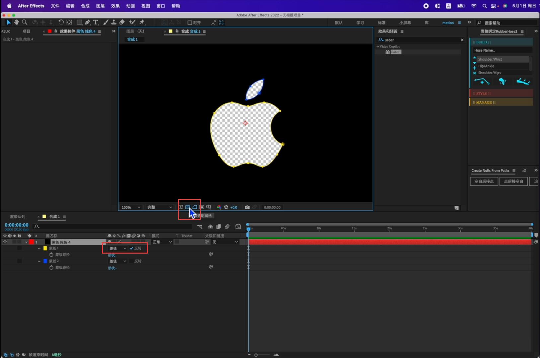Open the region of interest button
This screenshot has width=540, height=358.
click(x=202, y=207)
